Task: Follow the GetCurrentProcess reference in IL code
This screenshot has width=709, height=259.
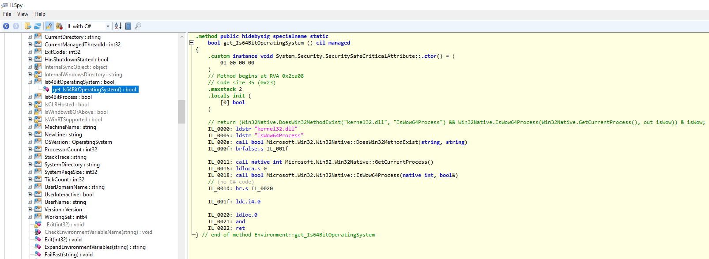Action: 404,162
